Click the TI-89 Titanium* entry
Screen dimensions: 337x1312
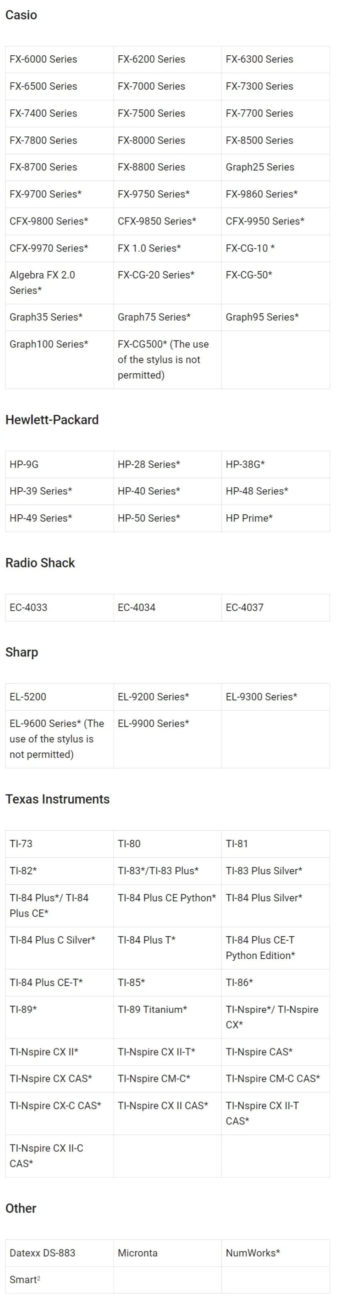(x=167, y=1018)
